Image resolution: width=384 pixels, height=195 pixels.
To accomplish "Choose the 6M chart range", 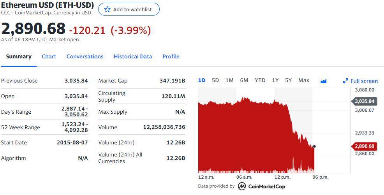I will coord(244,80).
